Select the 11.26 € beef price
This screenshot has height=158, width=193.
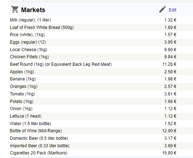tap(169, 64)
